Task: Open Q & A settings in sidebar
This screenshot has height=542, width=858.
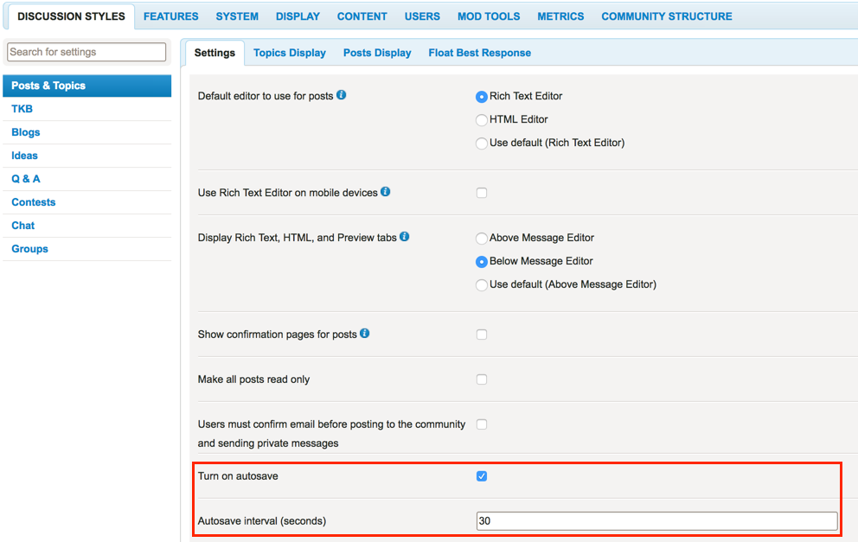Action: pos(87,179)
